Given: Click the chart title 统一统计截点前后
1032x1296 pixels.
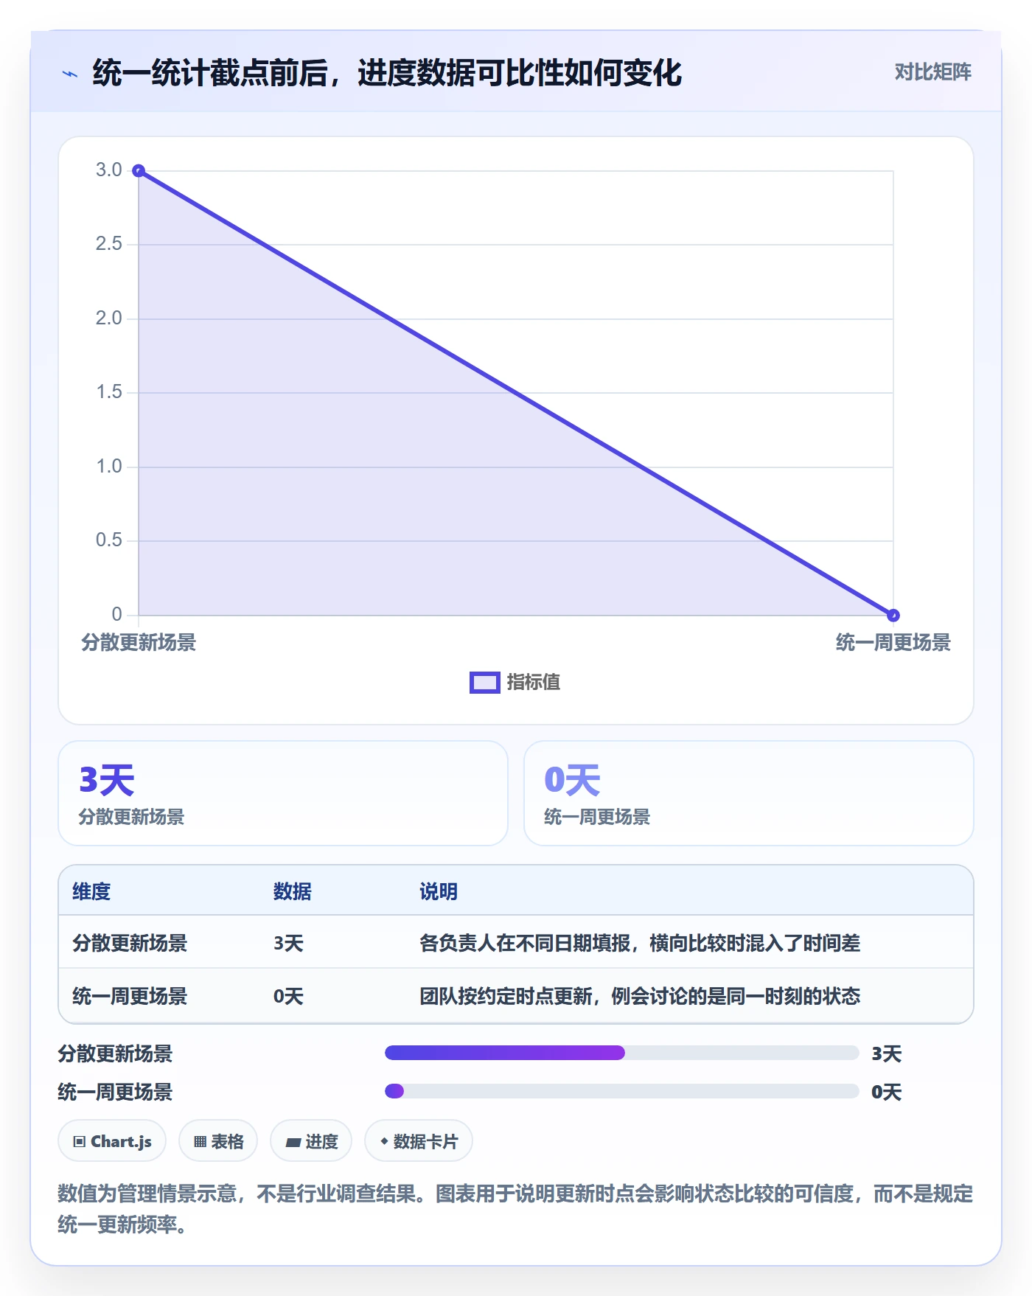Looking at the screenshot, I should [387, 73].
